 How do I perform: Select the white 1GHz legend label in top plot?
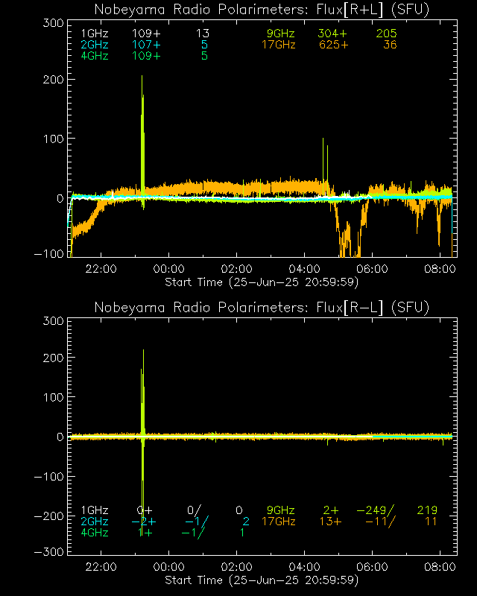click(95, 34)
